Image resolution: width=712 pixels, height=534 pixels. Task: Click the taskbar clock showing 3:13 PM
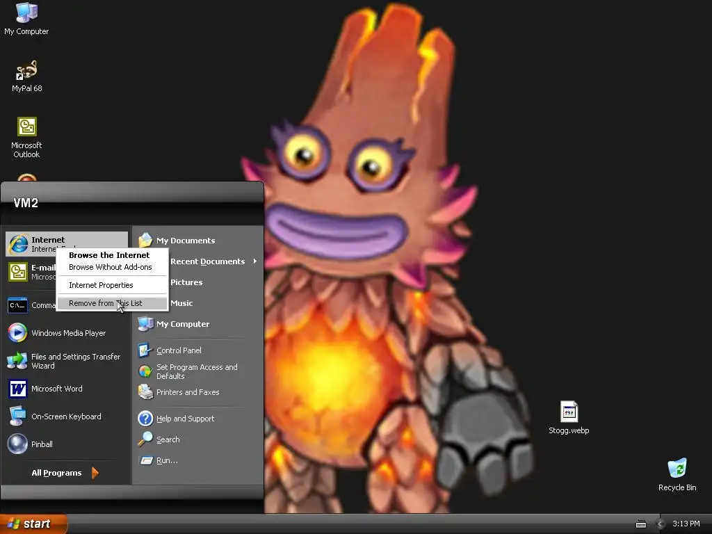pyautogui.click(x=686, y=524)
